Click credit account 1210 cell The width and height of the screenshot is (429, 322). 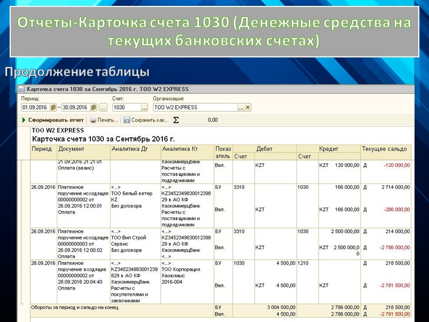point(302,263)
